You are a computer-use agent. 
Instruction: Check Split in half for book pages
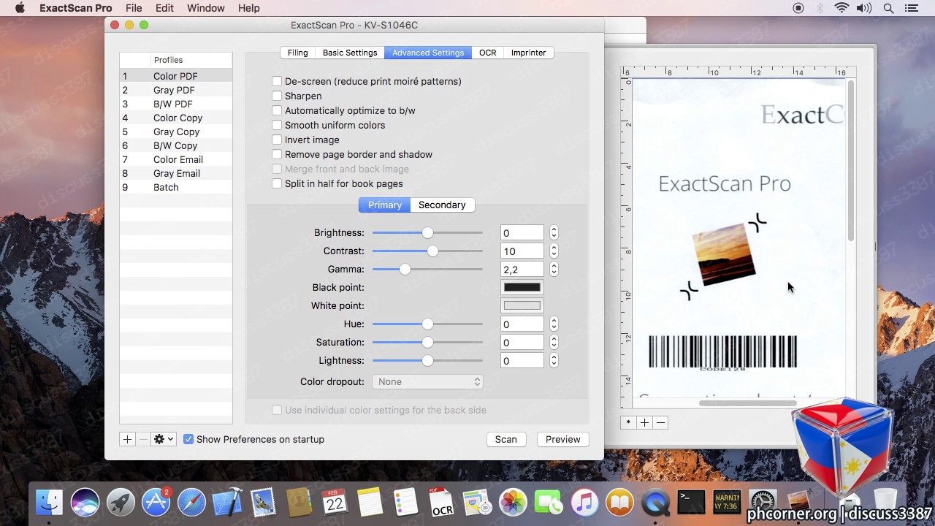[x=277, y=183]
